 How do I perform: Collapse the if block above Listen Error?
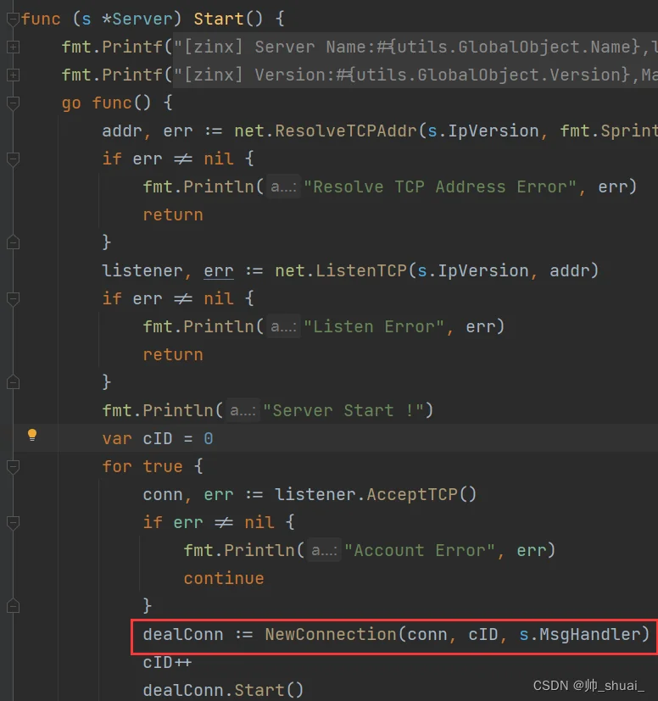pos(13,298)
